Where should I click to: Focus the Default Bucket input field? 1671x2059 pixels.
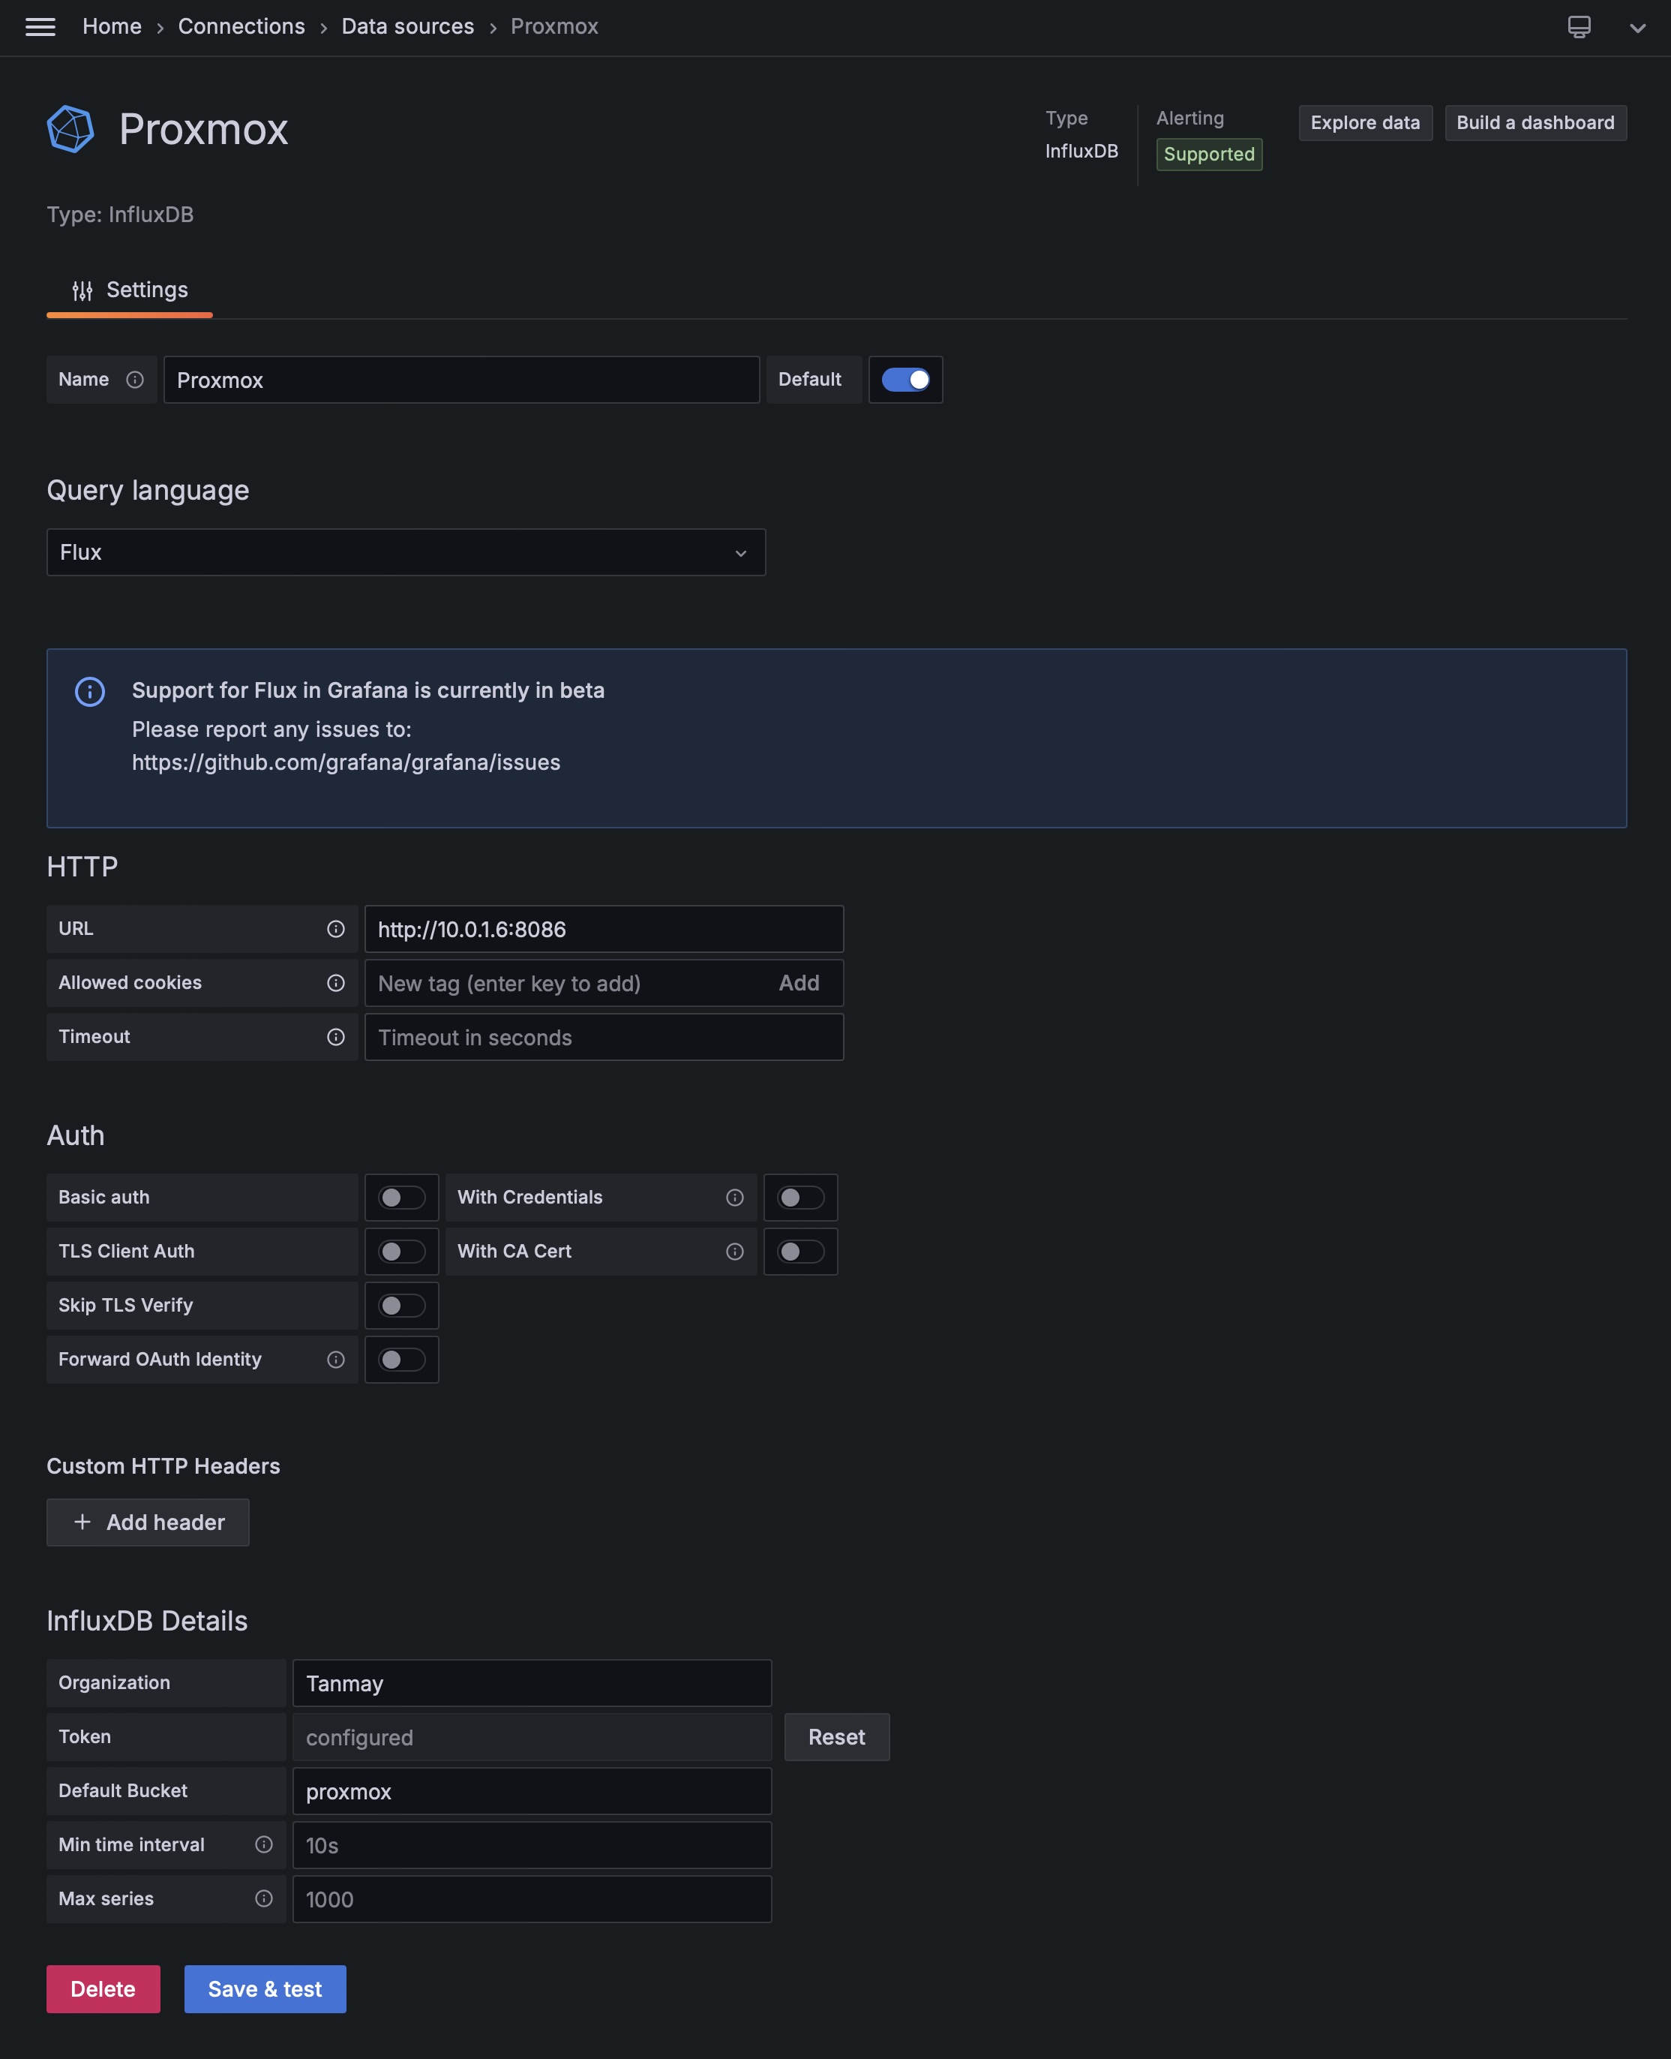coord(531,1790)
